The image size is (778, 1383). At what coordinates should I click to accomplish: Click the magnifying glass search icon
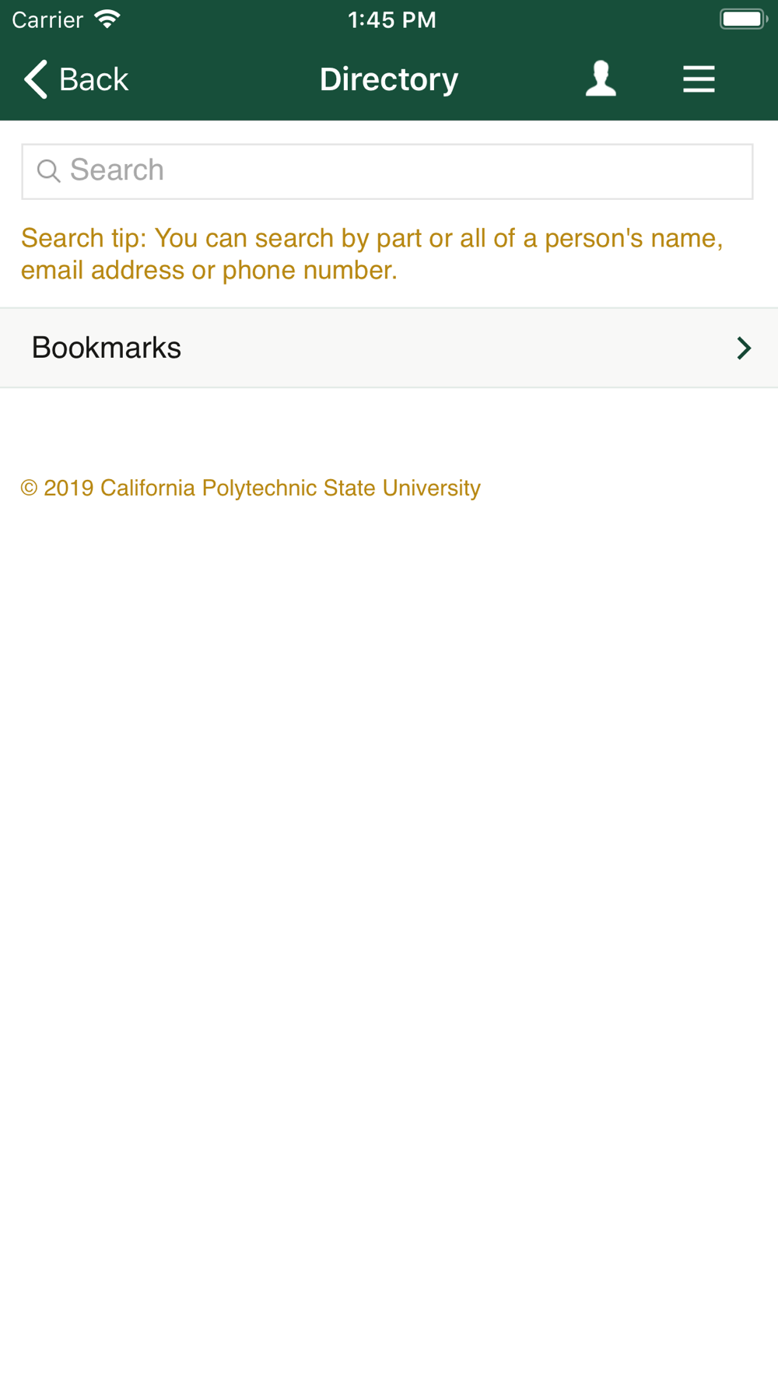(x=48, y=171)
